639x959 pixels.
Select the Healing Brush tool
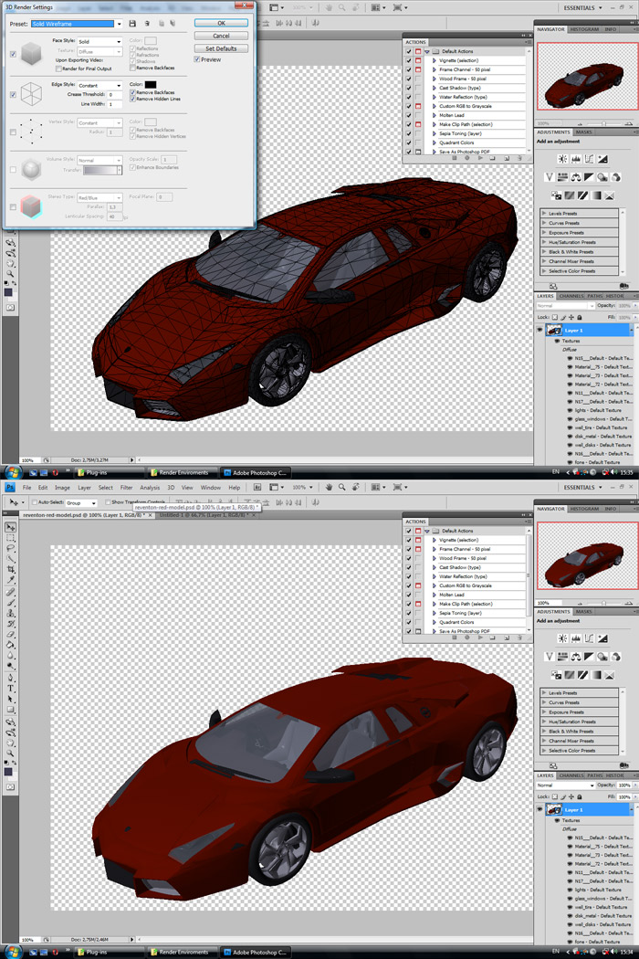pos(10,592)
